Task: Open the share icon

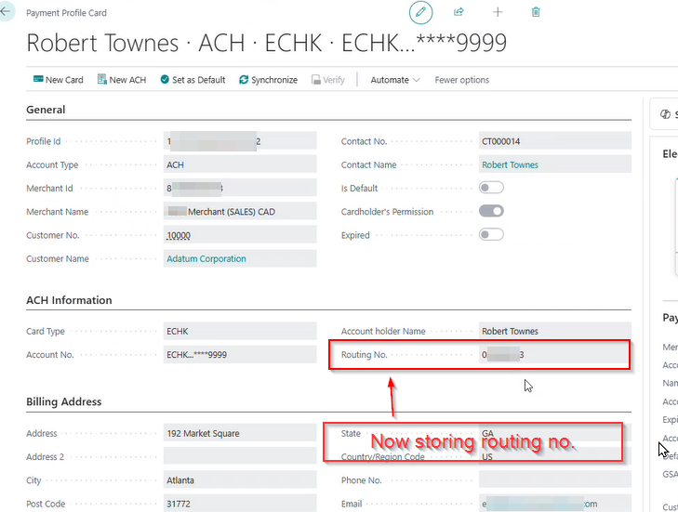Action: point(459,12)
